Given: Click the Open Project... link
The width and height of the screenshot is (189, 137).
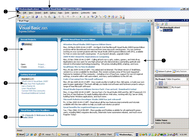Looking at the screenshot, I should [42, 64].
